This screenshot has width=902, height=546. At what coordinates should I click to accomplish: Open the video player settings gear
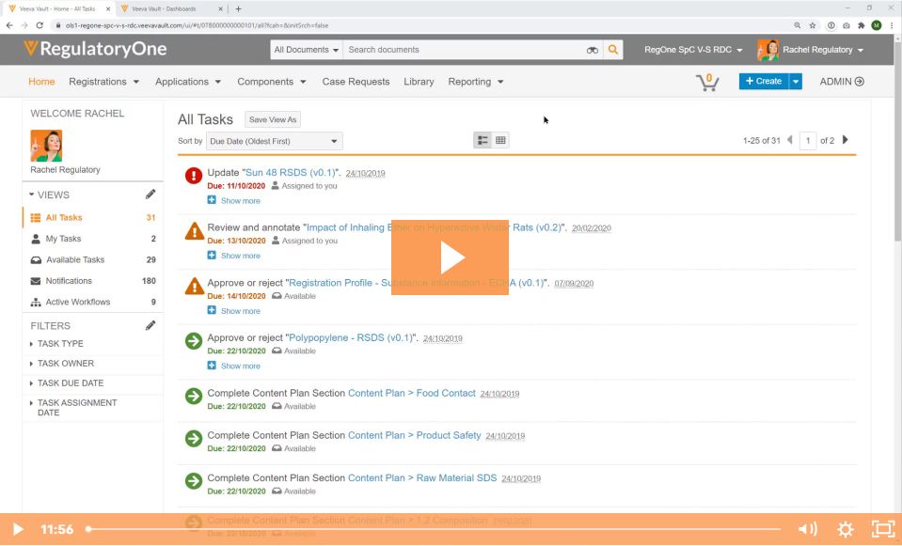[x=845, y=529]
